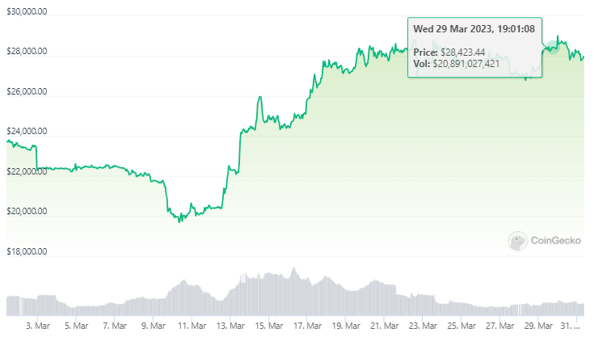Screen dimensions: 594x337
Task: Select the 11. Mar date axis label
Action: pyautogui.click(x=192, y=326)
